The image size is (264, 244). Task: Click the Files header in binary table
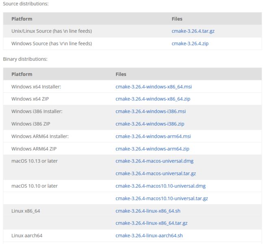[x=121, y=74]
